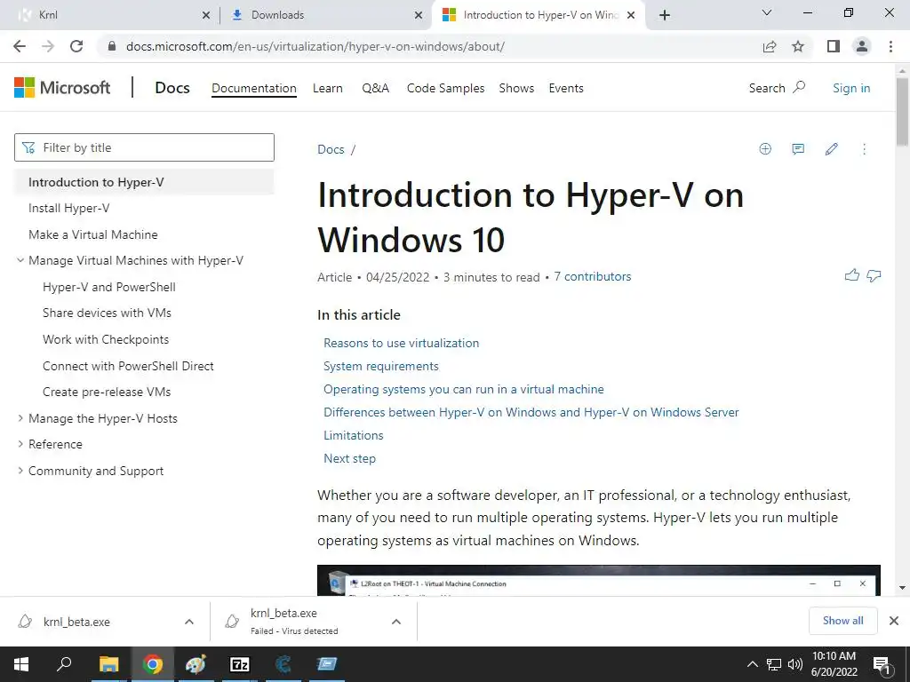Add article to a collection (plus icon)
The width and height of the screenshot is (910, 682).
(x=765, y=149)
